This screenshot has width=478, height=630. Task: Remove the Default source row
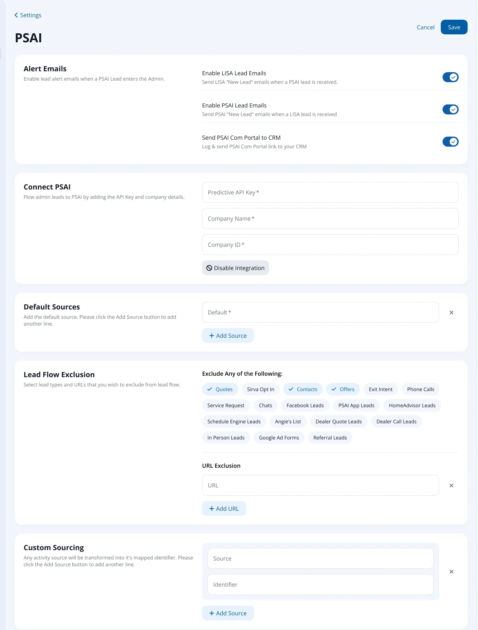(x=451, y=313)
